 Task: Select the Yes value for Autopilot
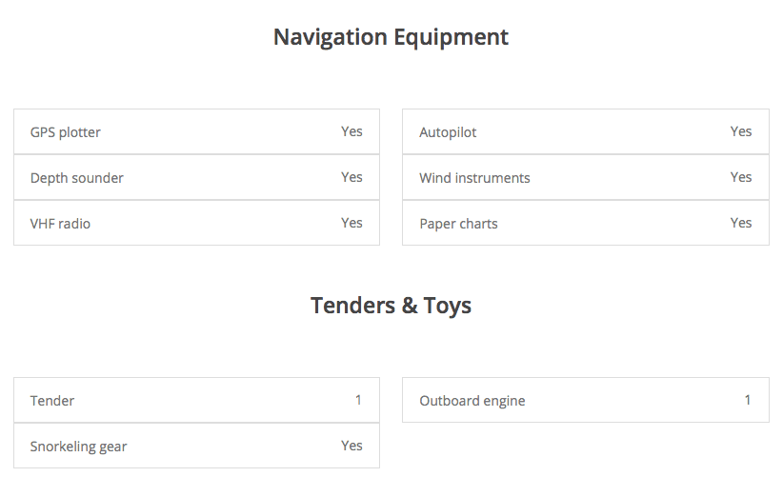[741, 131]
